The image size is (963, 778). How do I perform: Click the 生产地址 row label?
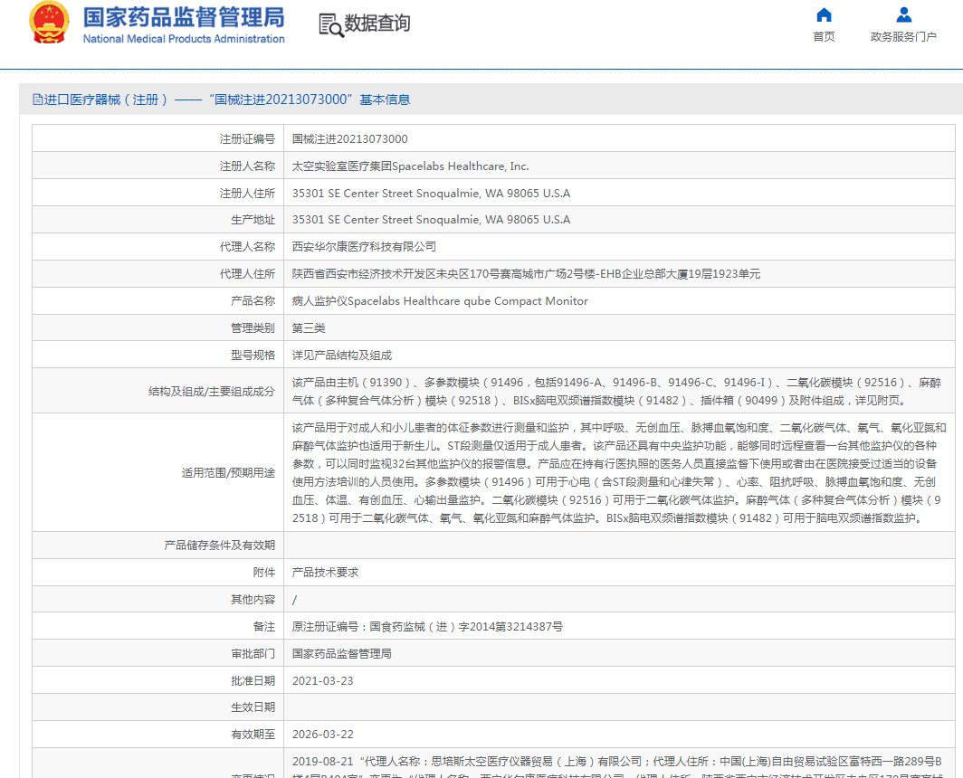[x=253, y=219]
